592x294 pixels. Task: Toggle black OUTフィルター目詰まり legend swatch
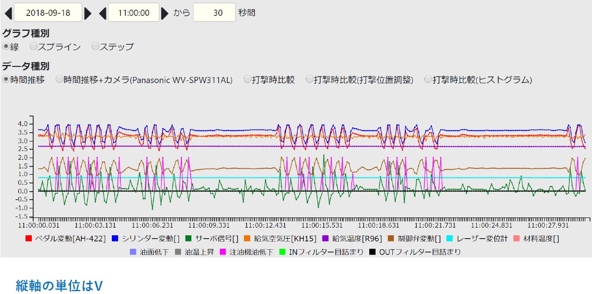372,252
